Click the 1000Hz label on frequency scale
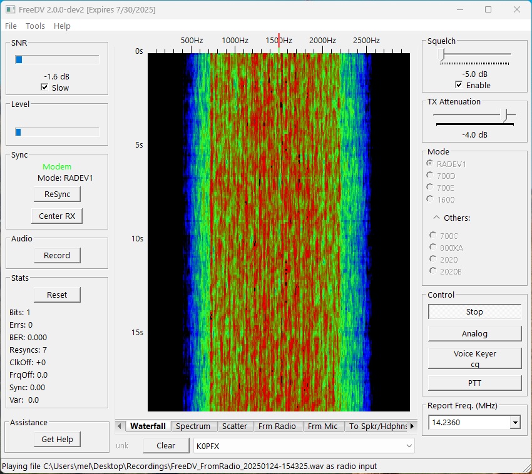This screenshot has width=532, height=474. coord(235,41)
